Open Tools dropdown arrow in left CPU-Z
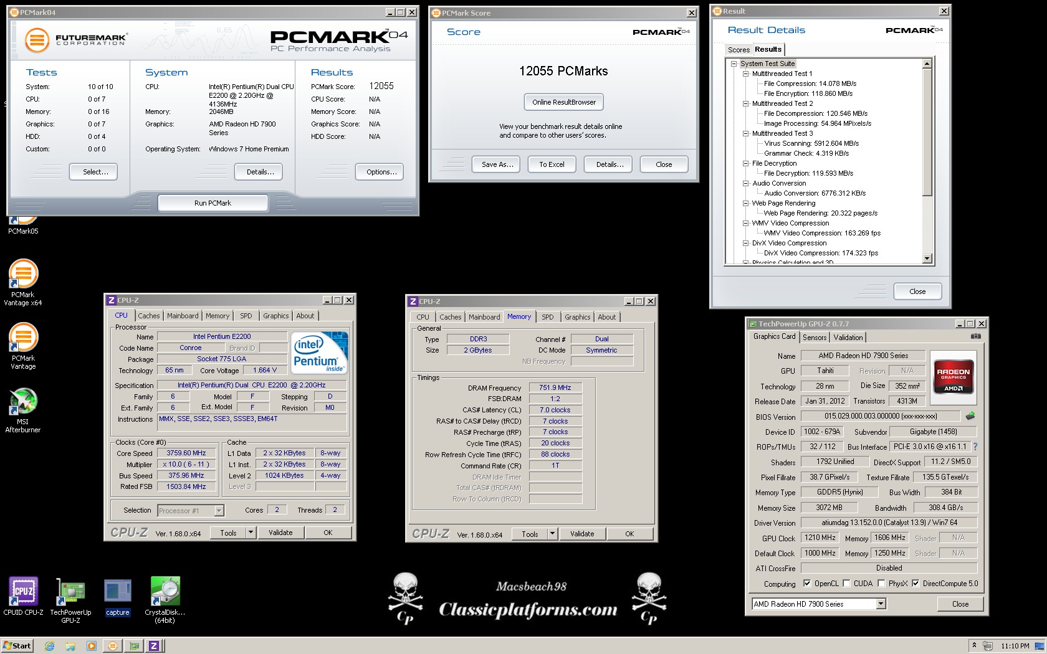The width and height of the screenshot is (1047, 654). [251, 533]
